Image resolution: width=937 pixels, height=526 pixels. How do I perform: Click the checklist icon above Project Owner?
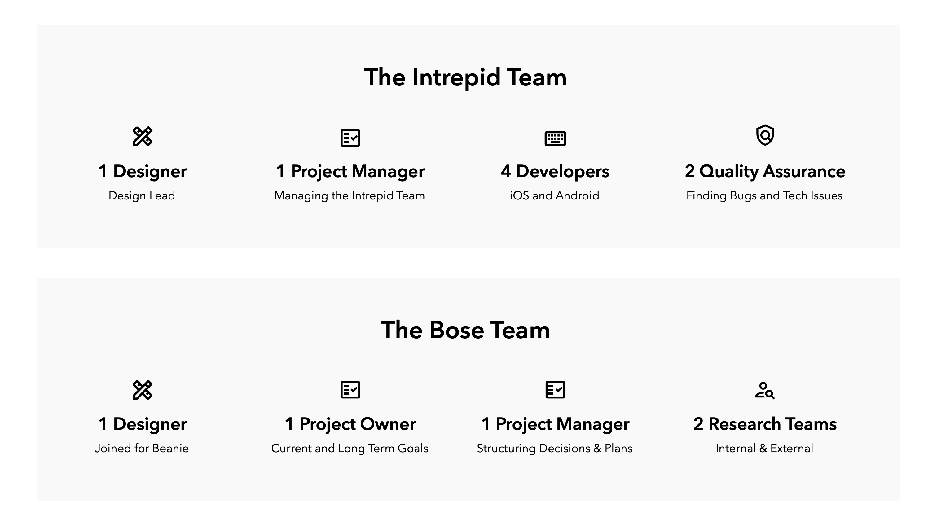point(350,390)
